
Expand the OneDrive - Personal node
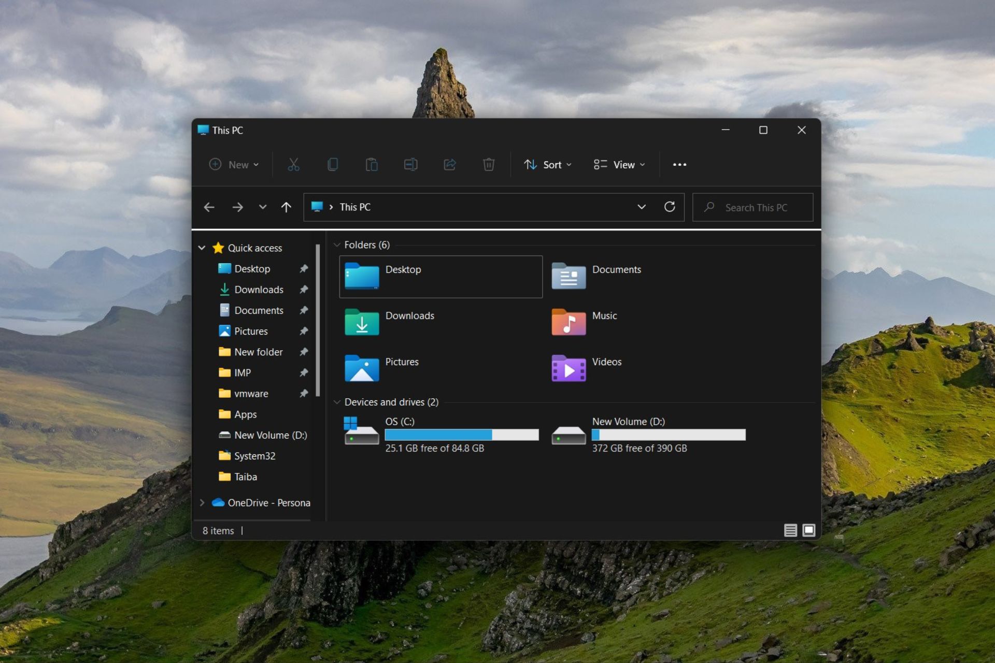click(202, 502)
